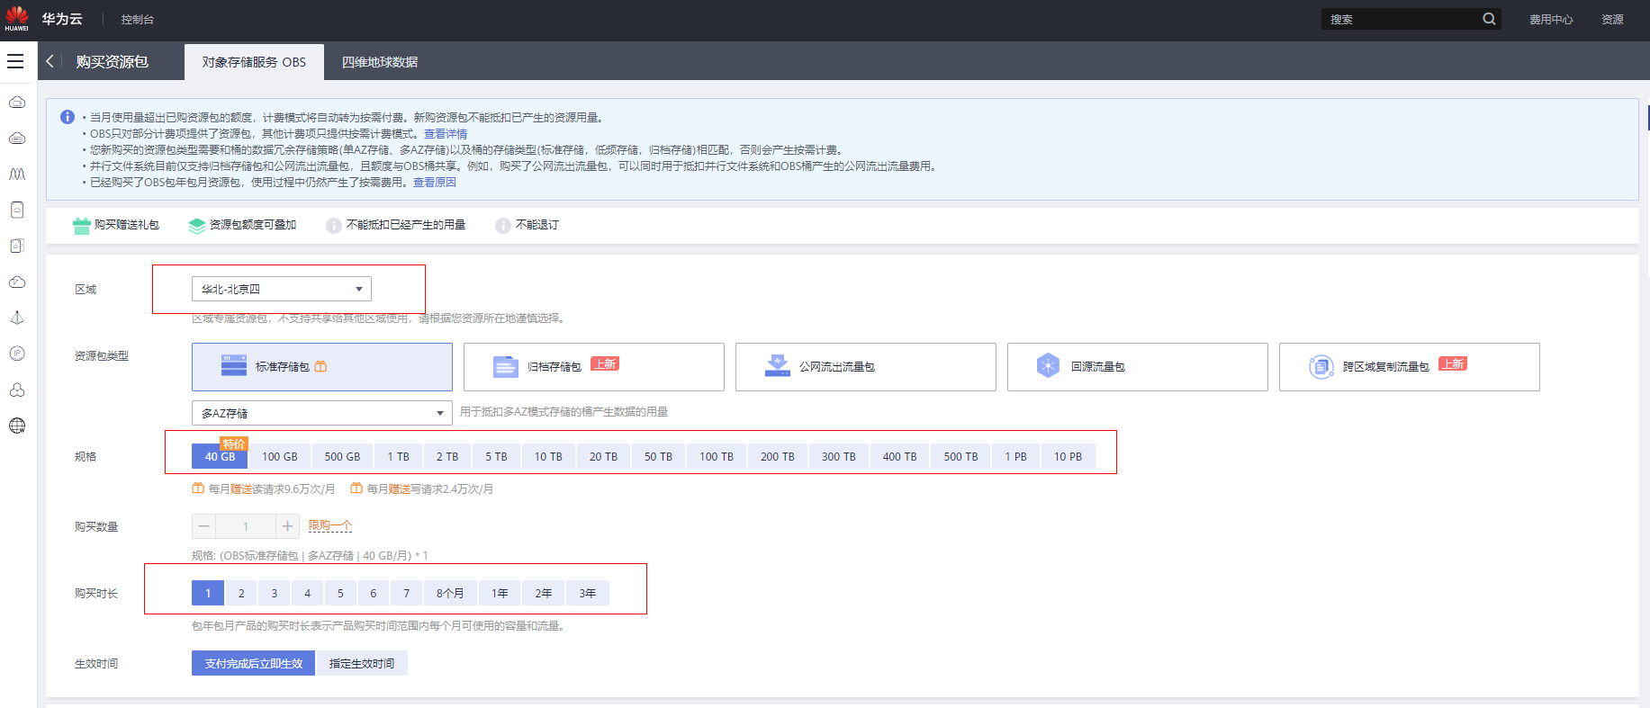
Task: Choose the 2 TB specification
Action: click(x=447, y=456)
